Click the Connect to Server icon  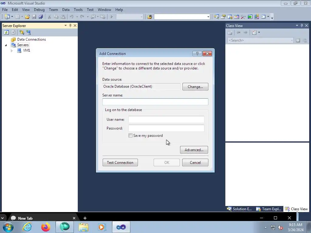28,32
